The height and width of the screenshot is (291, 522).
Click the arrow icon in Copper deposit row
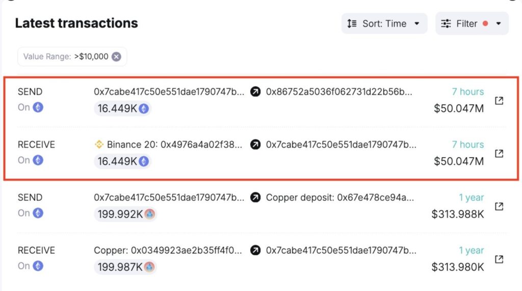[x=255, y=197]
